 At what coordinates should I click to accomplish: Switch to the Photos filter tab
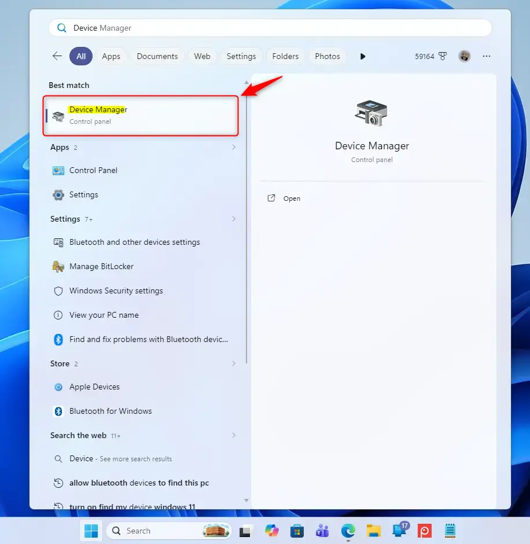pyautogui.click(x=327, y=56)
